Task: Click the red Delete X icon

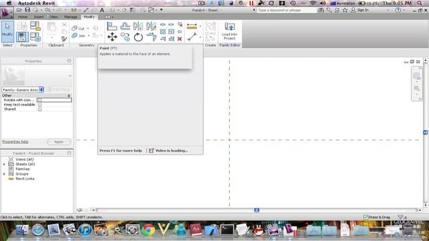Action: [180, 39]
